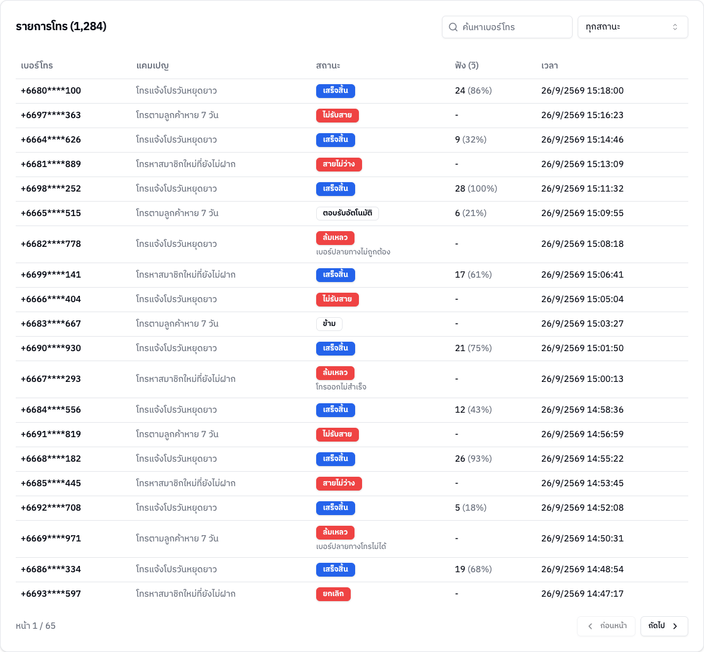Click the สถานะ column header

pos(327,65)
